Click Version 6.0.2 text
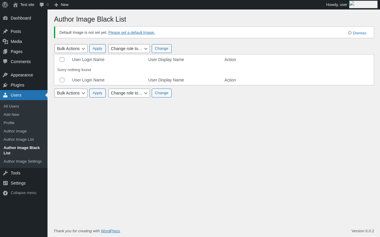Image resolution: width=380 pixels, height=237 pixels. point(363,231)
